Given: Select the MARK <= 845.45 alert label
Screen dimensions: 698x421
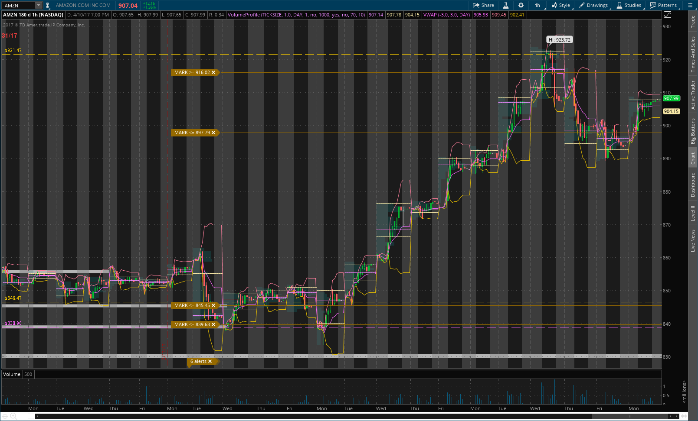Looking at the screenshot, I should coord(192,305).
